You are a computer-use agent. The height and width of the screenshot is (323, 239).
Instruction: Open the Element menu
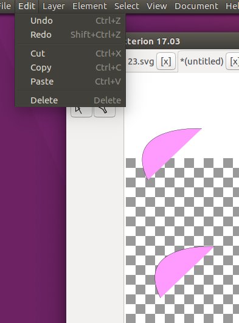pos(89,6)
